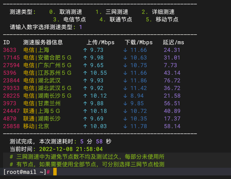Click latency value 24.31
The image size is (231, 179).
click(x=172, y=50)
